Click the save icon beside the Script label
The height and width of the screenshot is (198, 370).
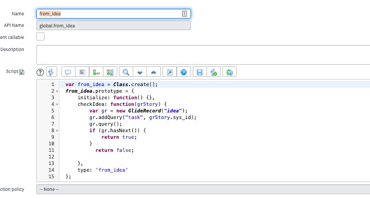click(x=21, y=72)
